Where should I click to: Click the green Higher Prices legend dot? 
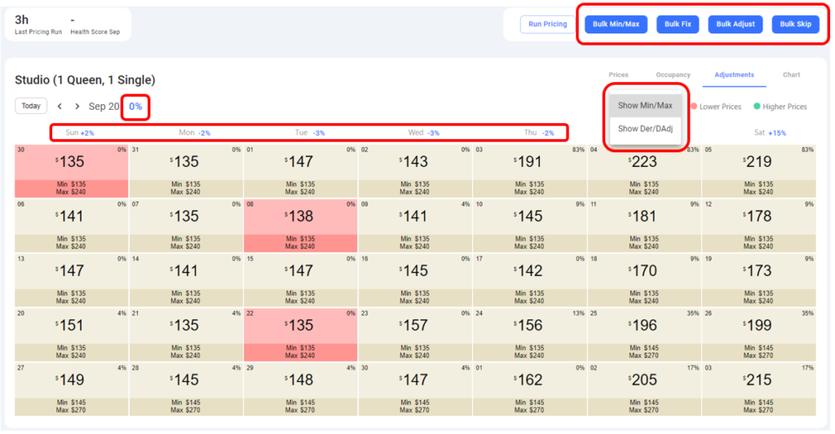pos(757,107)
